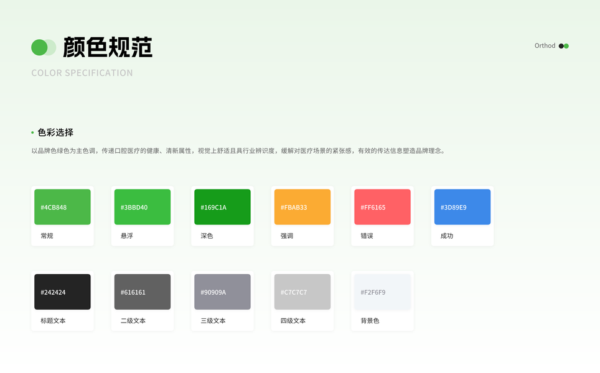Click the #C7C7C7 light gray swatch
Screen dimensions: 600x373
[x=302, y=292]
